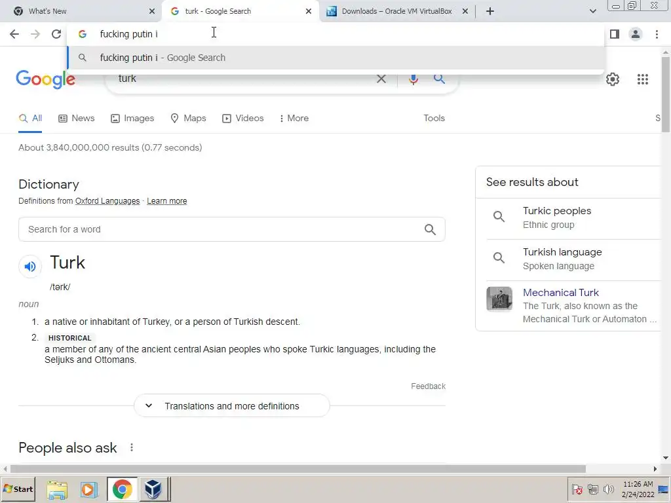This screenshot has height=503, width=671.
Task: Open search Tools
Action: pos(434,119)
